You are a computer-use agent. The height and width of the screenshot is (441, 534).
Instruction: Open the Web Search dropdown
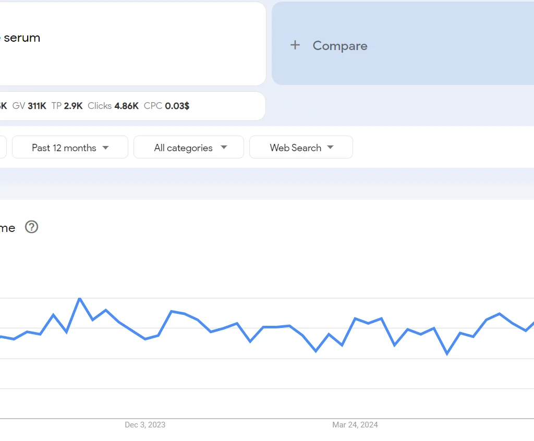pos(301,148)
